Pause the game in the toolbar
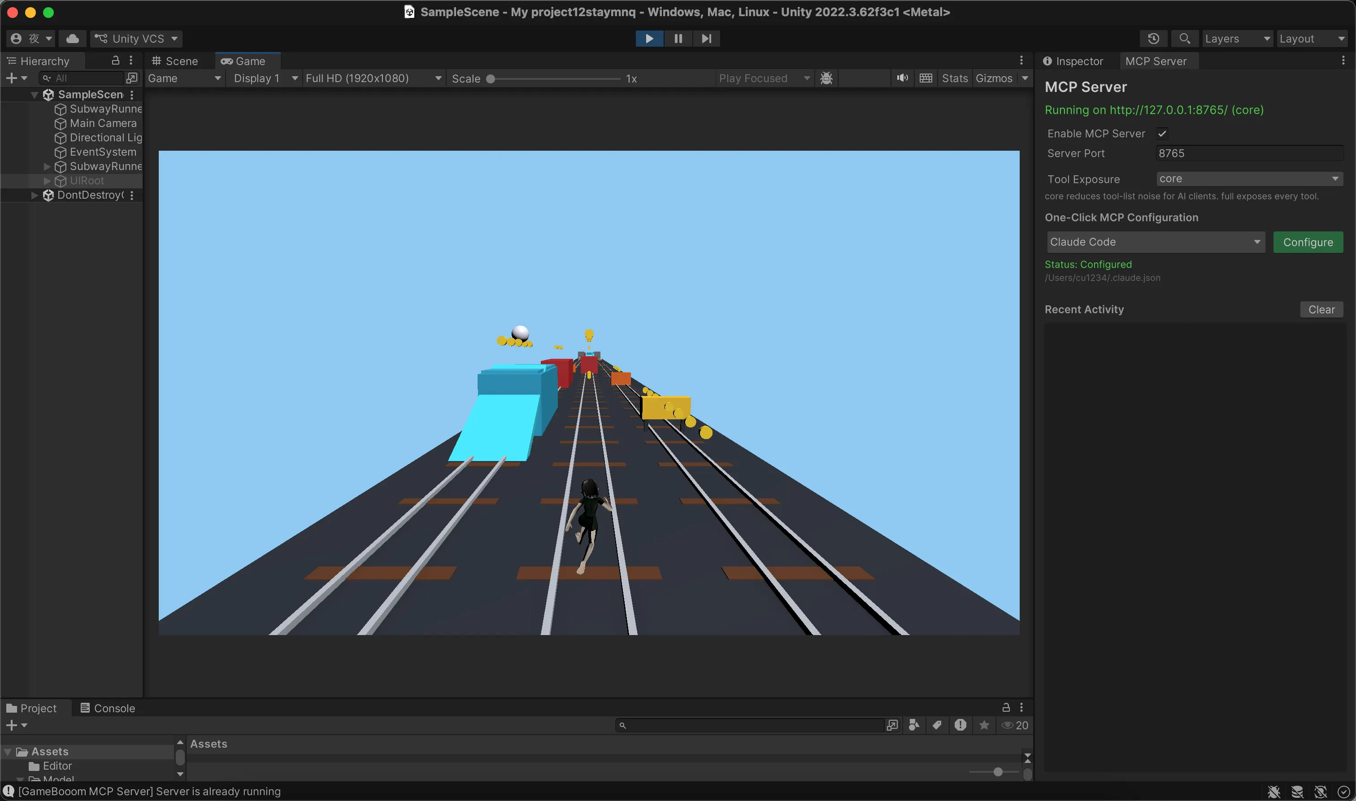 coord(678,38)
